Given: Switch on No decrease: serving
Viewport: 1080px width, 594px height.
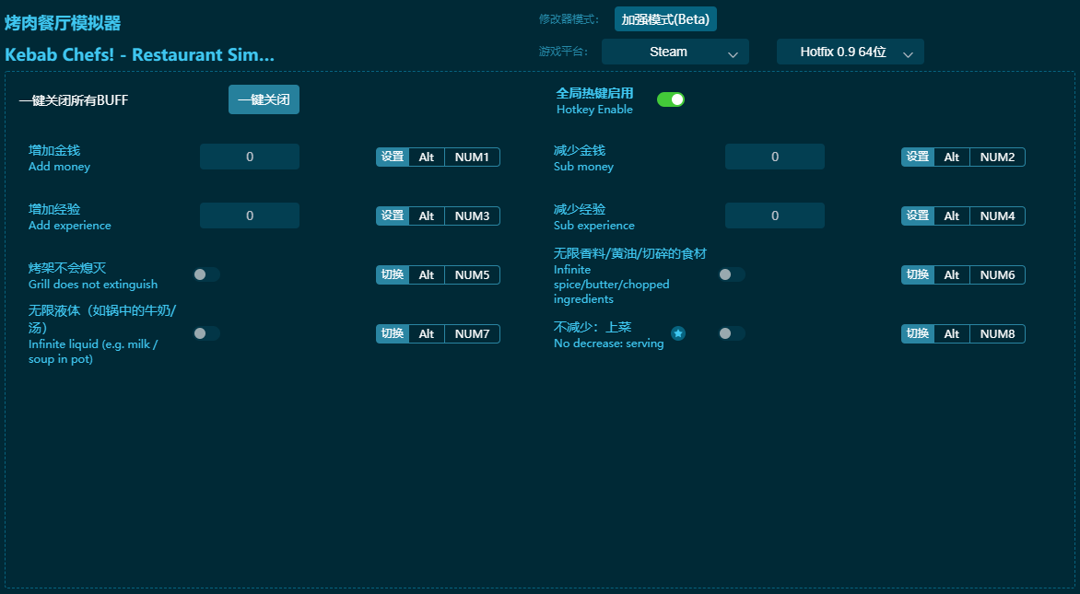Looking at the screenshot, I should (732, 333).
